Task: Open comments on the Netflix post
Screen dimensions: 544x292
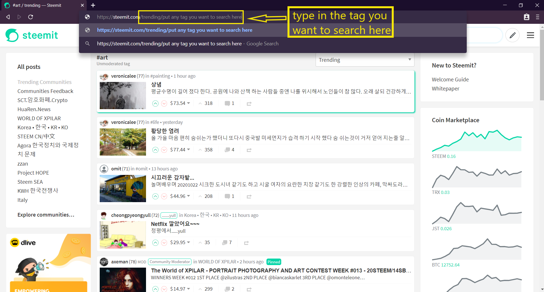Action: pos(227,243)
